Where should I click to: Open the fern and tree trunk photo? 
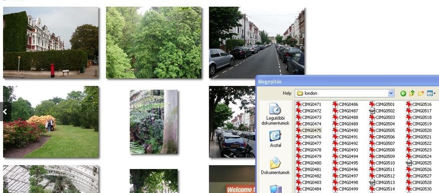pos(153,122)
